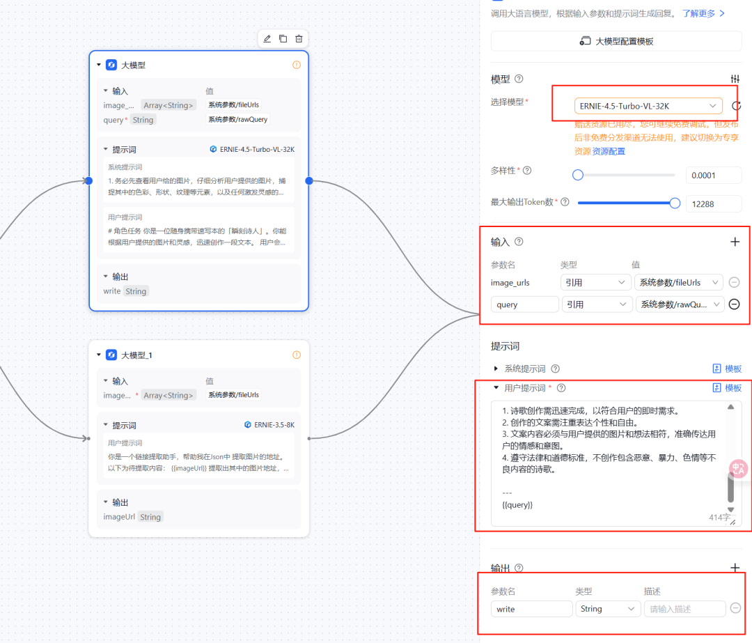Click the query parameter name field
752x643 pixels.
(x=525, y=304)
